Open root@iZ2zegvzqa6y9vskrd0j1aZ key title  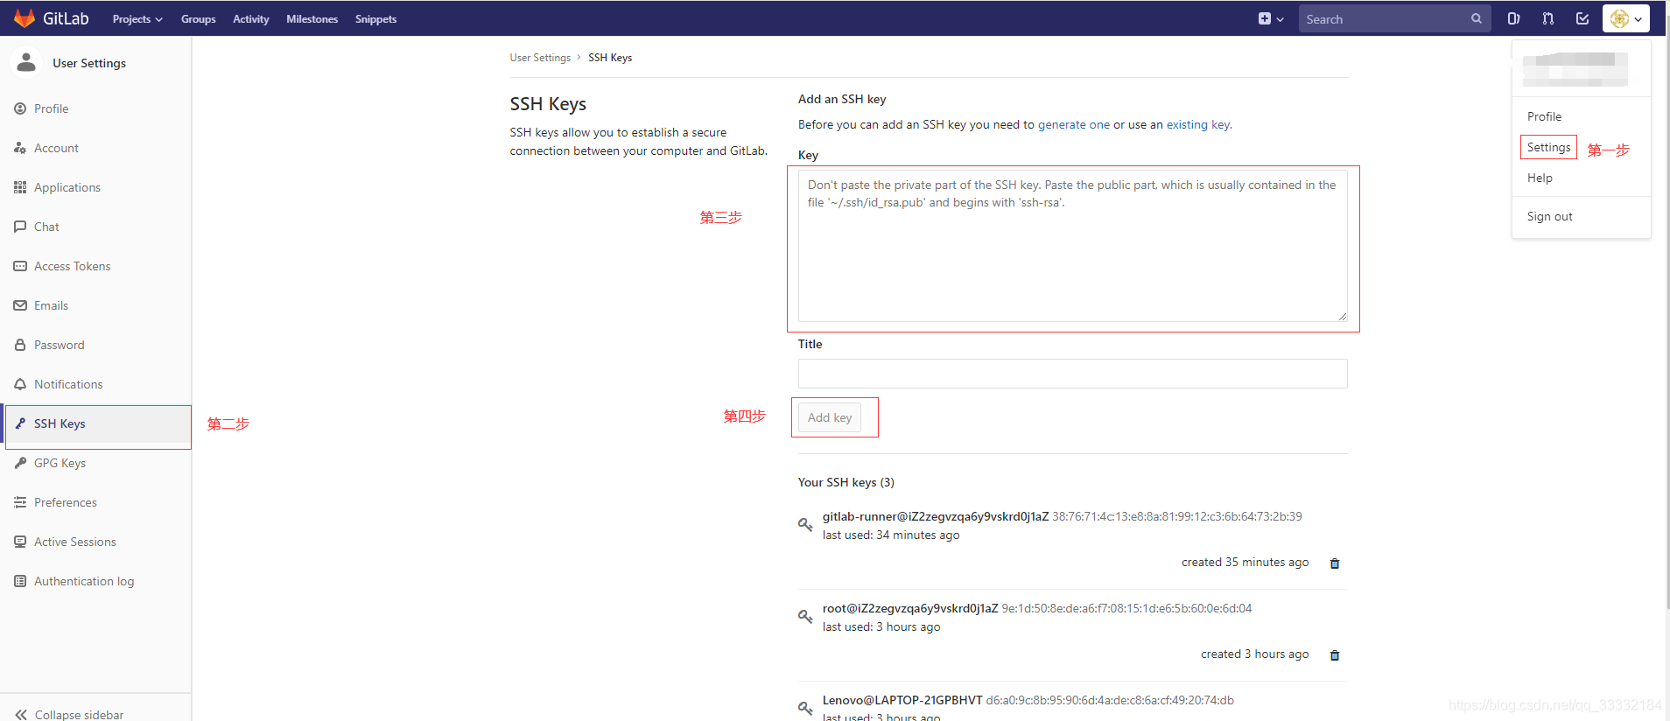910,608
